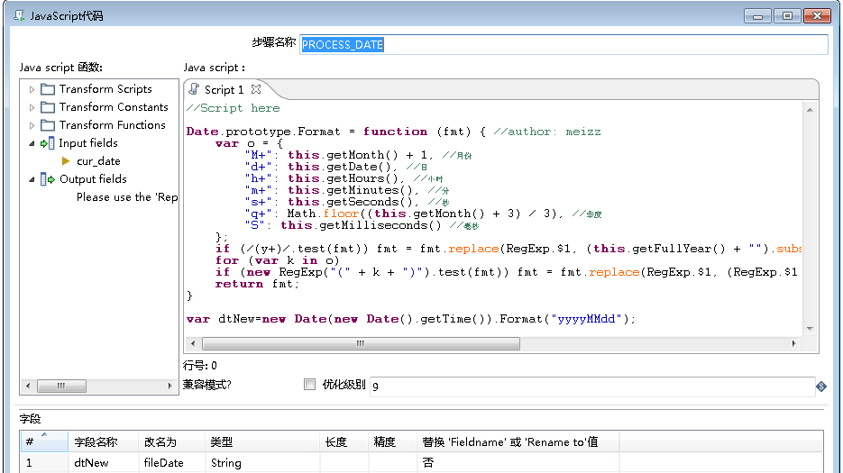Screen dimensions: 843x473
Task: Collapse the Input fields tree node
Action: (x=32, y=143)
